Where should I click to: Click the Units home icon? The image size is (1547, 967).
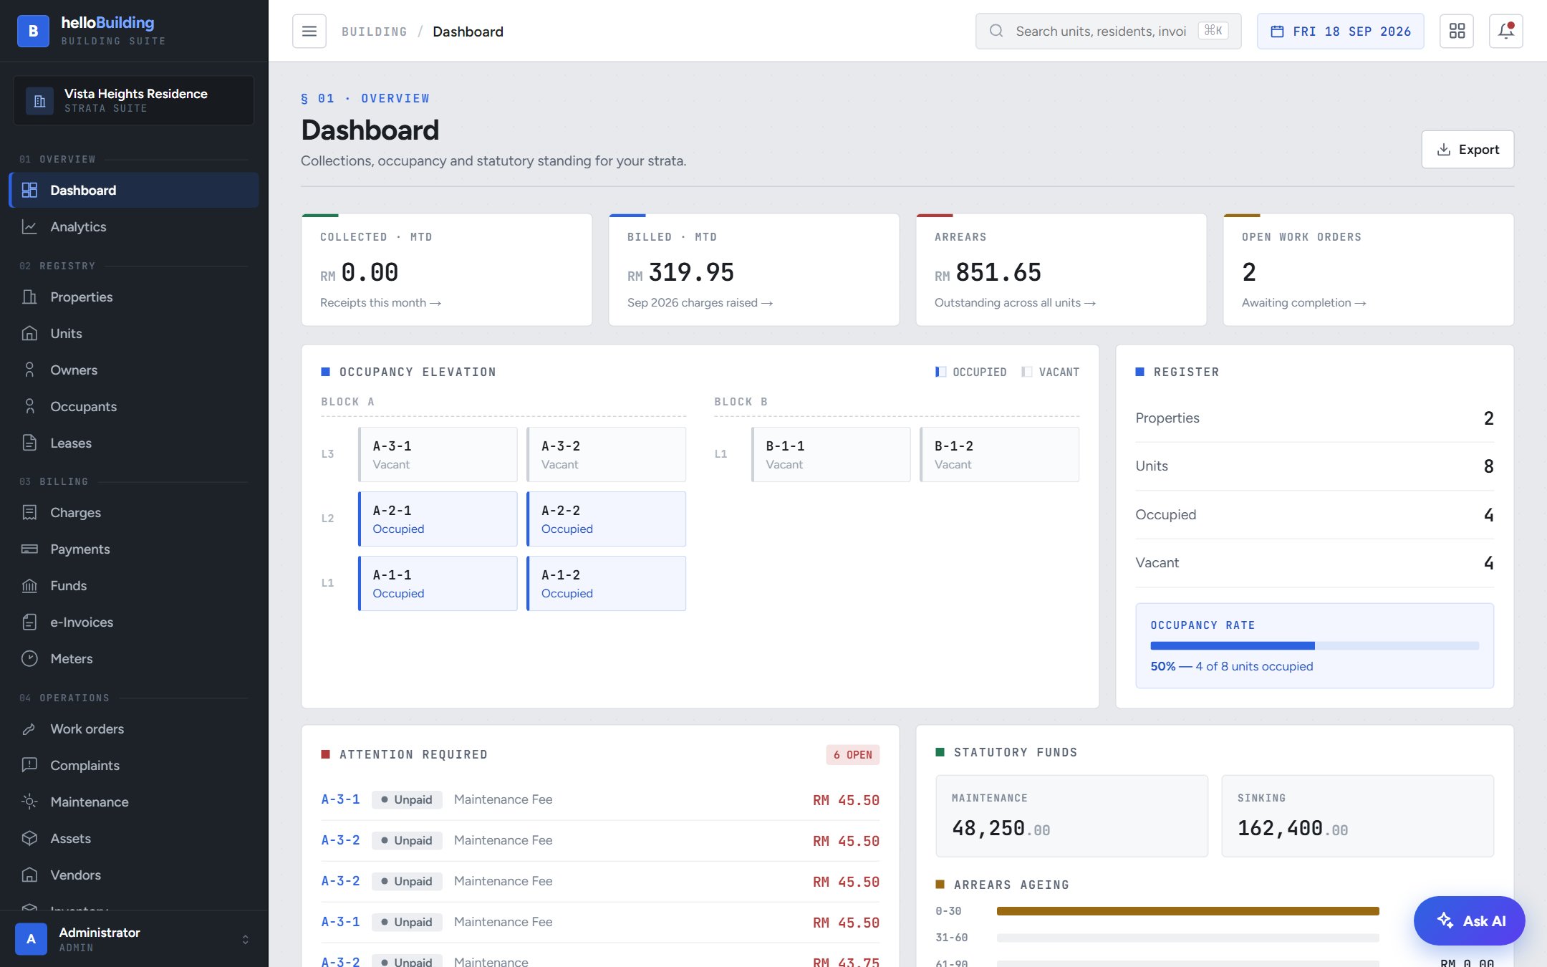coord(29,333)
